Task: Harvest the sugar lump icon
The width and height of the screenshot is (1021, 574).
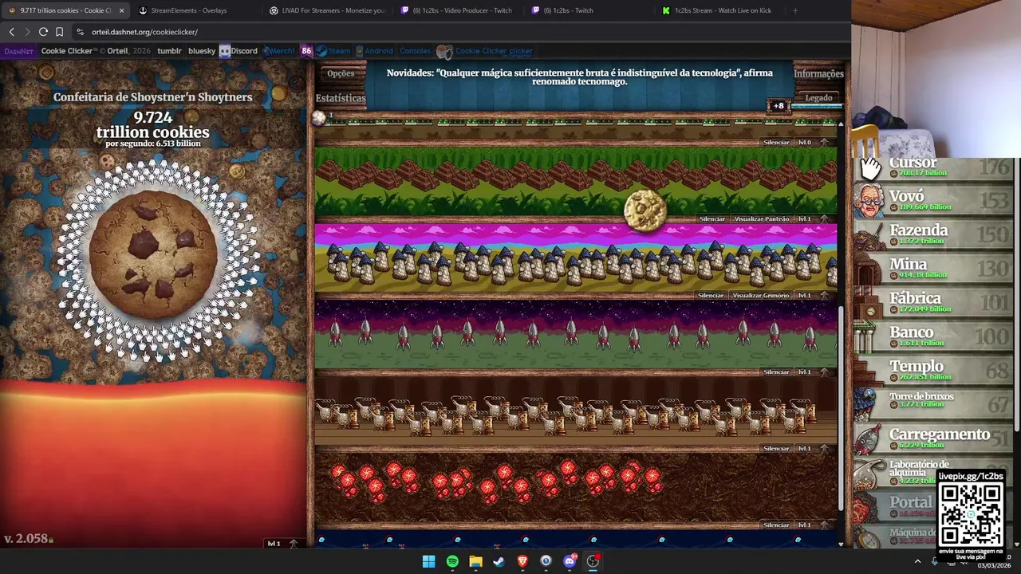Action: tap(318, 118)
